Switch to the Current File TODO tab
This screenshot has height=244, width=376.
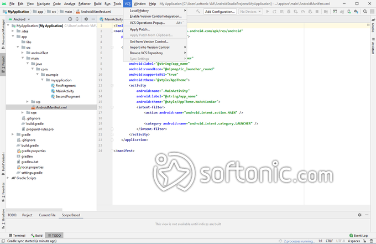pyautogui.click(x=47, y=215)
